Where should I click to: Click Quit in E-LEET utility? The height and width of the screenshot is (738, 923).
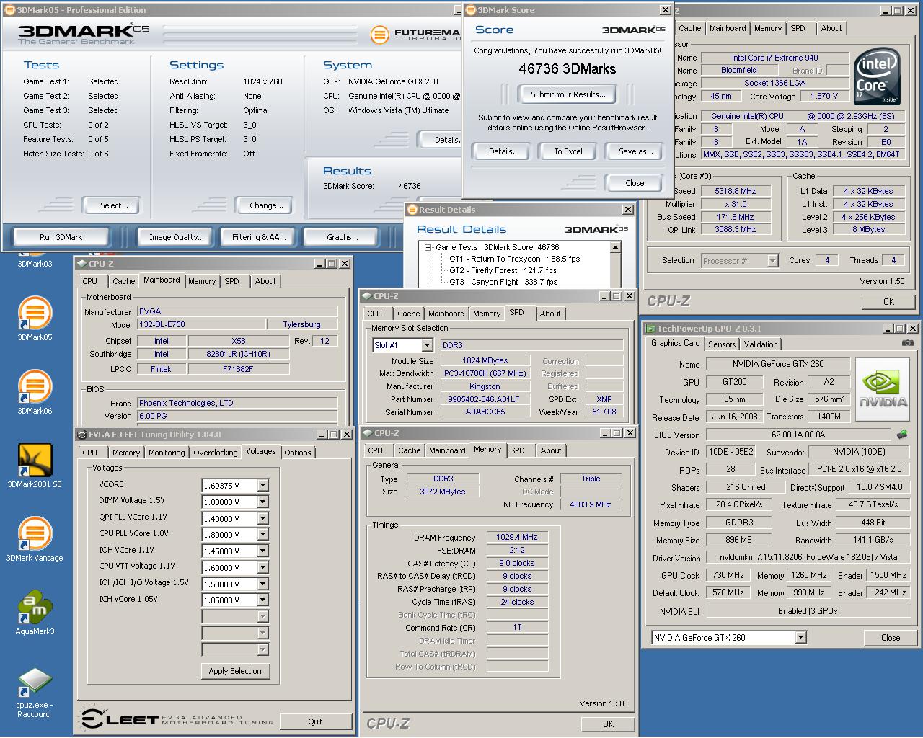[315, 721]
